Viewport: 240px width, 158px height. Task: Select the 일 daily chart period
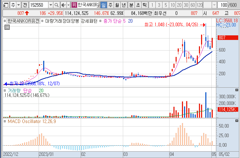104,5
